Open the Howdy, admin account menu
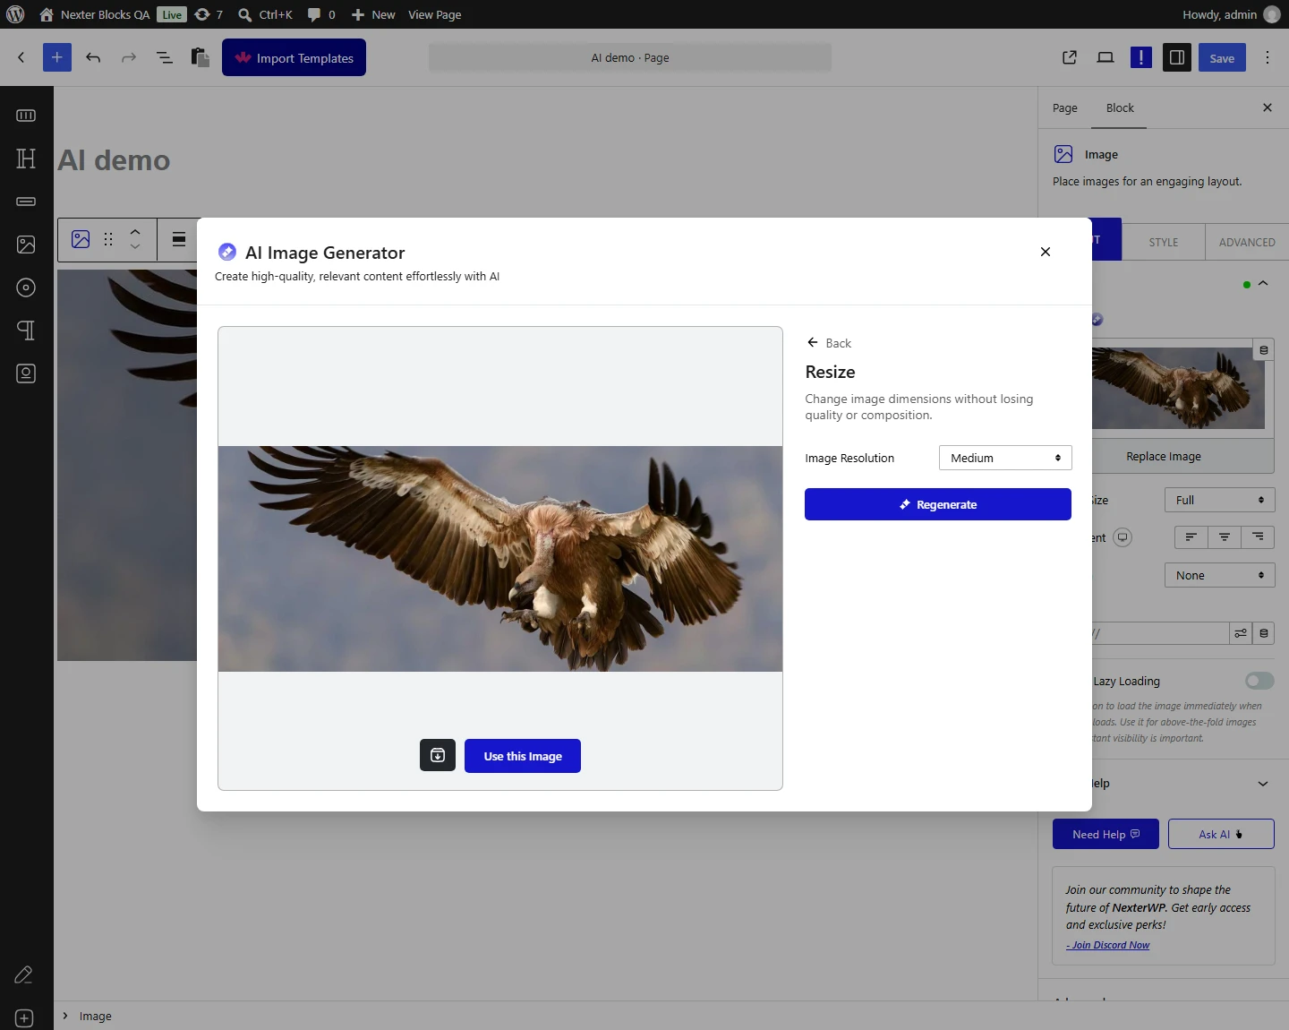This screenshot has height=1030, width=1289. (1231, 14)
